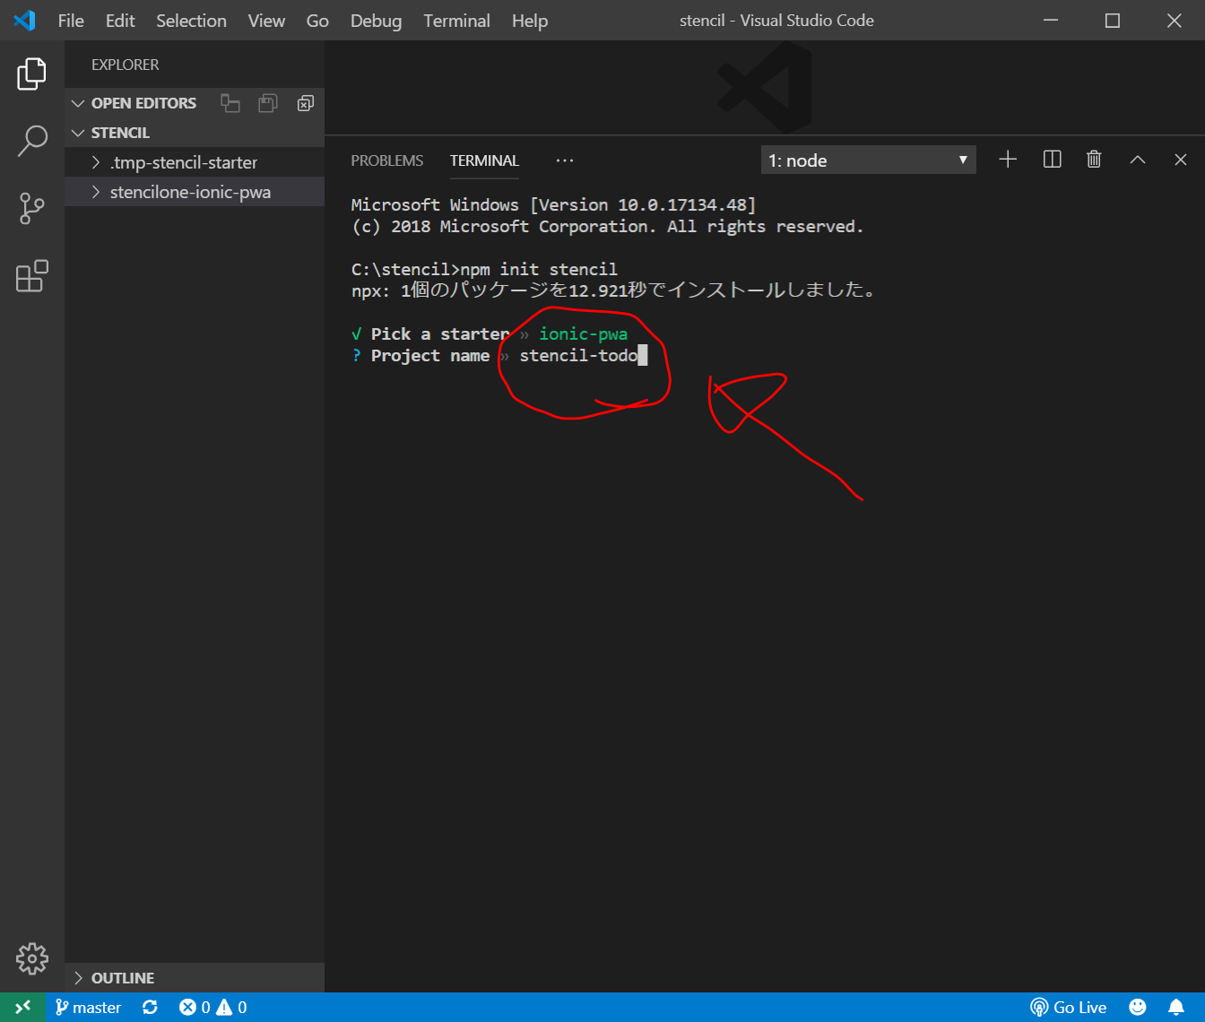The height and width of the screenshot is (1022, 1205).
Task: Select the Terminal tab
Action: coord(484,160)
